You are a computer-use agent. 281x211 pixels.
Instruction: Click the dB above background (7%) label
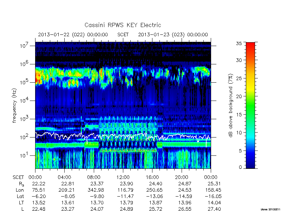[231, 105]
